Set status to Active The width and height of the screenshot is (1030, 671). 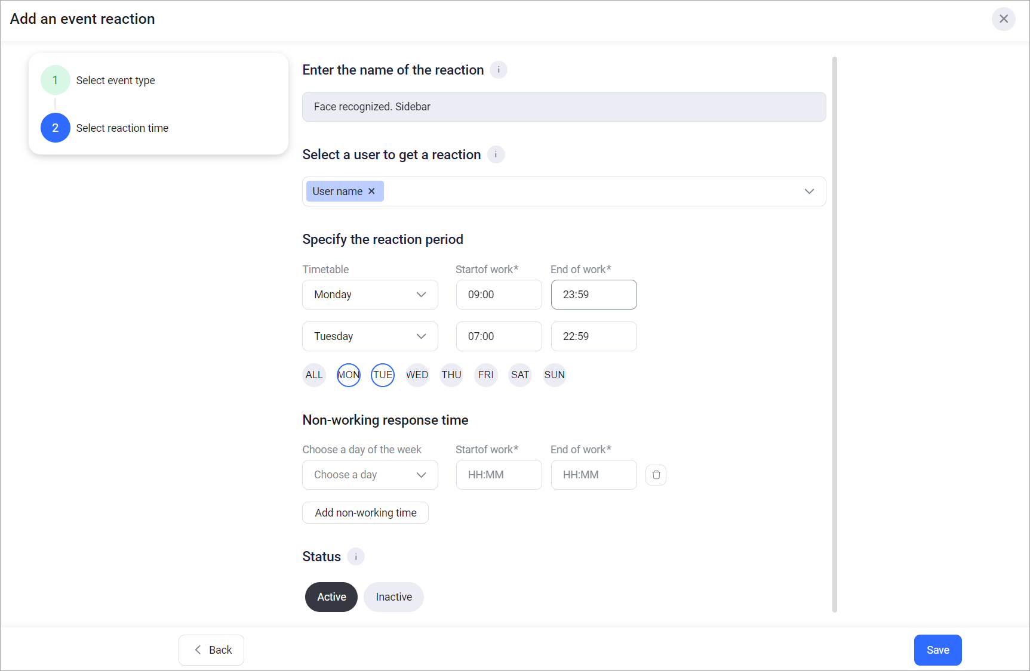(331, 597)
